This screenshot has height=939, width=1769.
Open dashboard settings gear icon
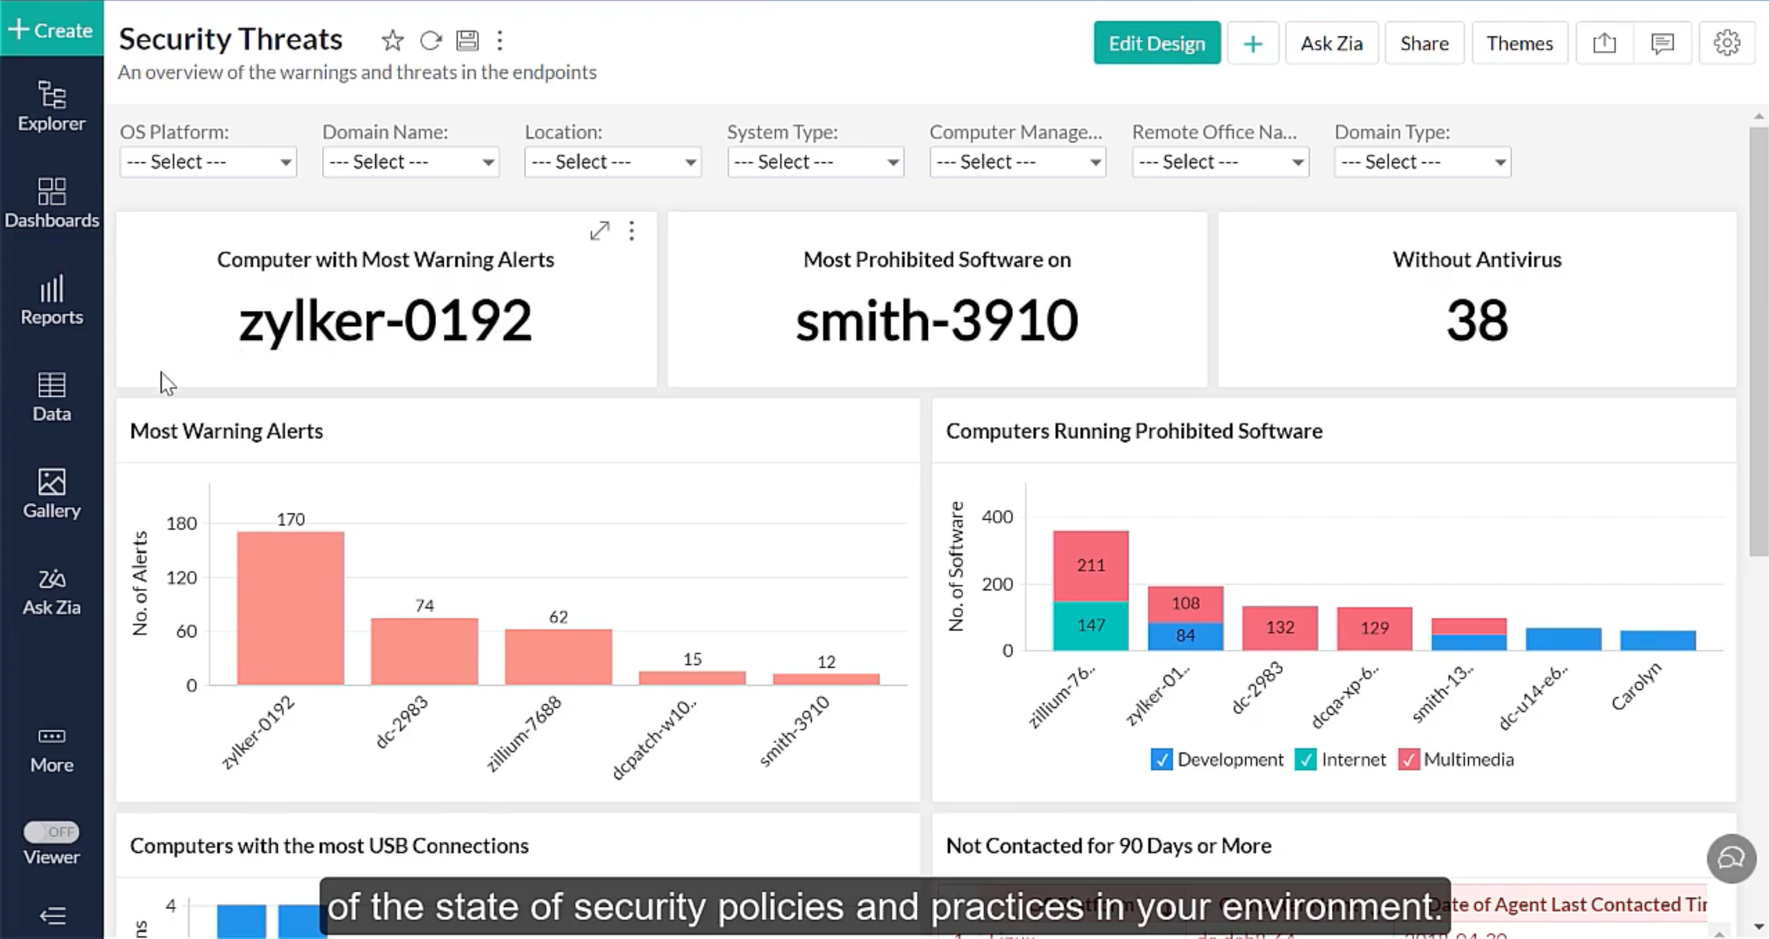pyautogui.click(x=1726, y=43)
